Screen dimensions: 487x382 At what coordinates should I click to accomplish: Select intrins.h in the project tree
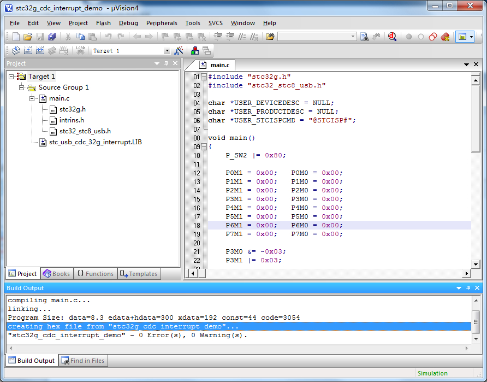72,120
